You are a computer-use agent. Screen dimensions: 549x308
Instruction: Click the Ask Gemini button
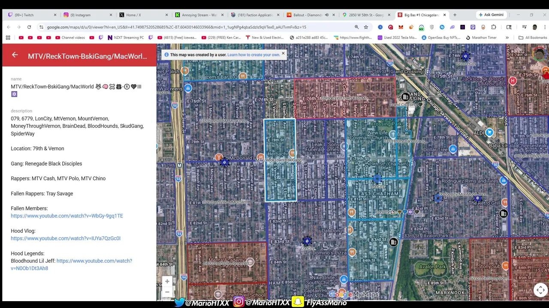[492, 15]
